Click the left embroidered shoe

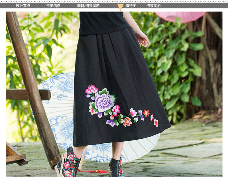tap(69, 164)
